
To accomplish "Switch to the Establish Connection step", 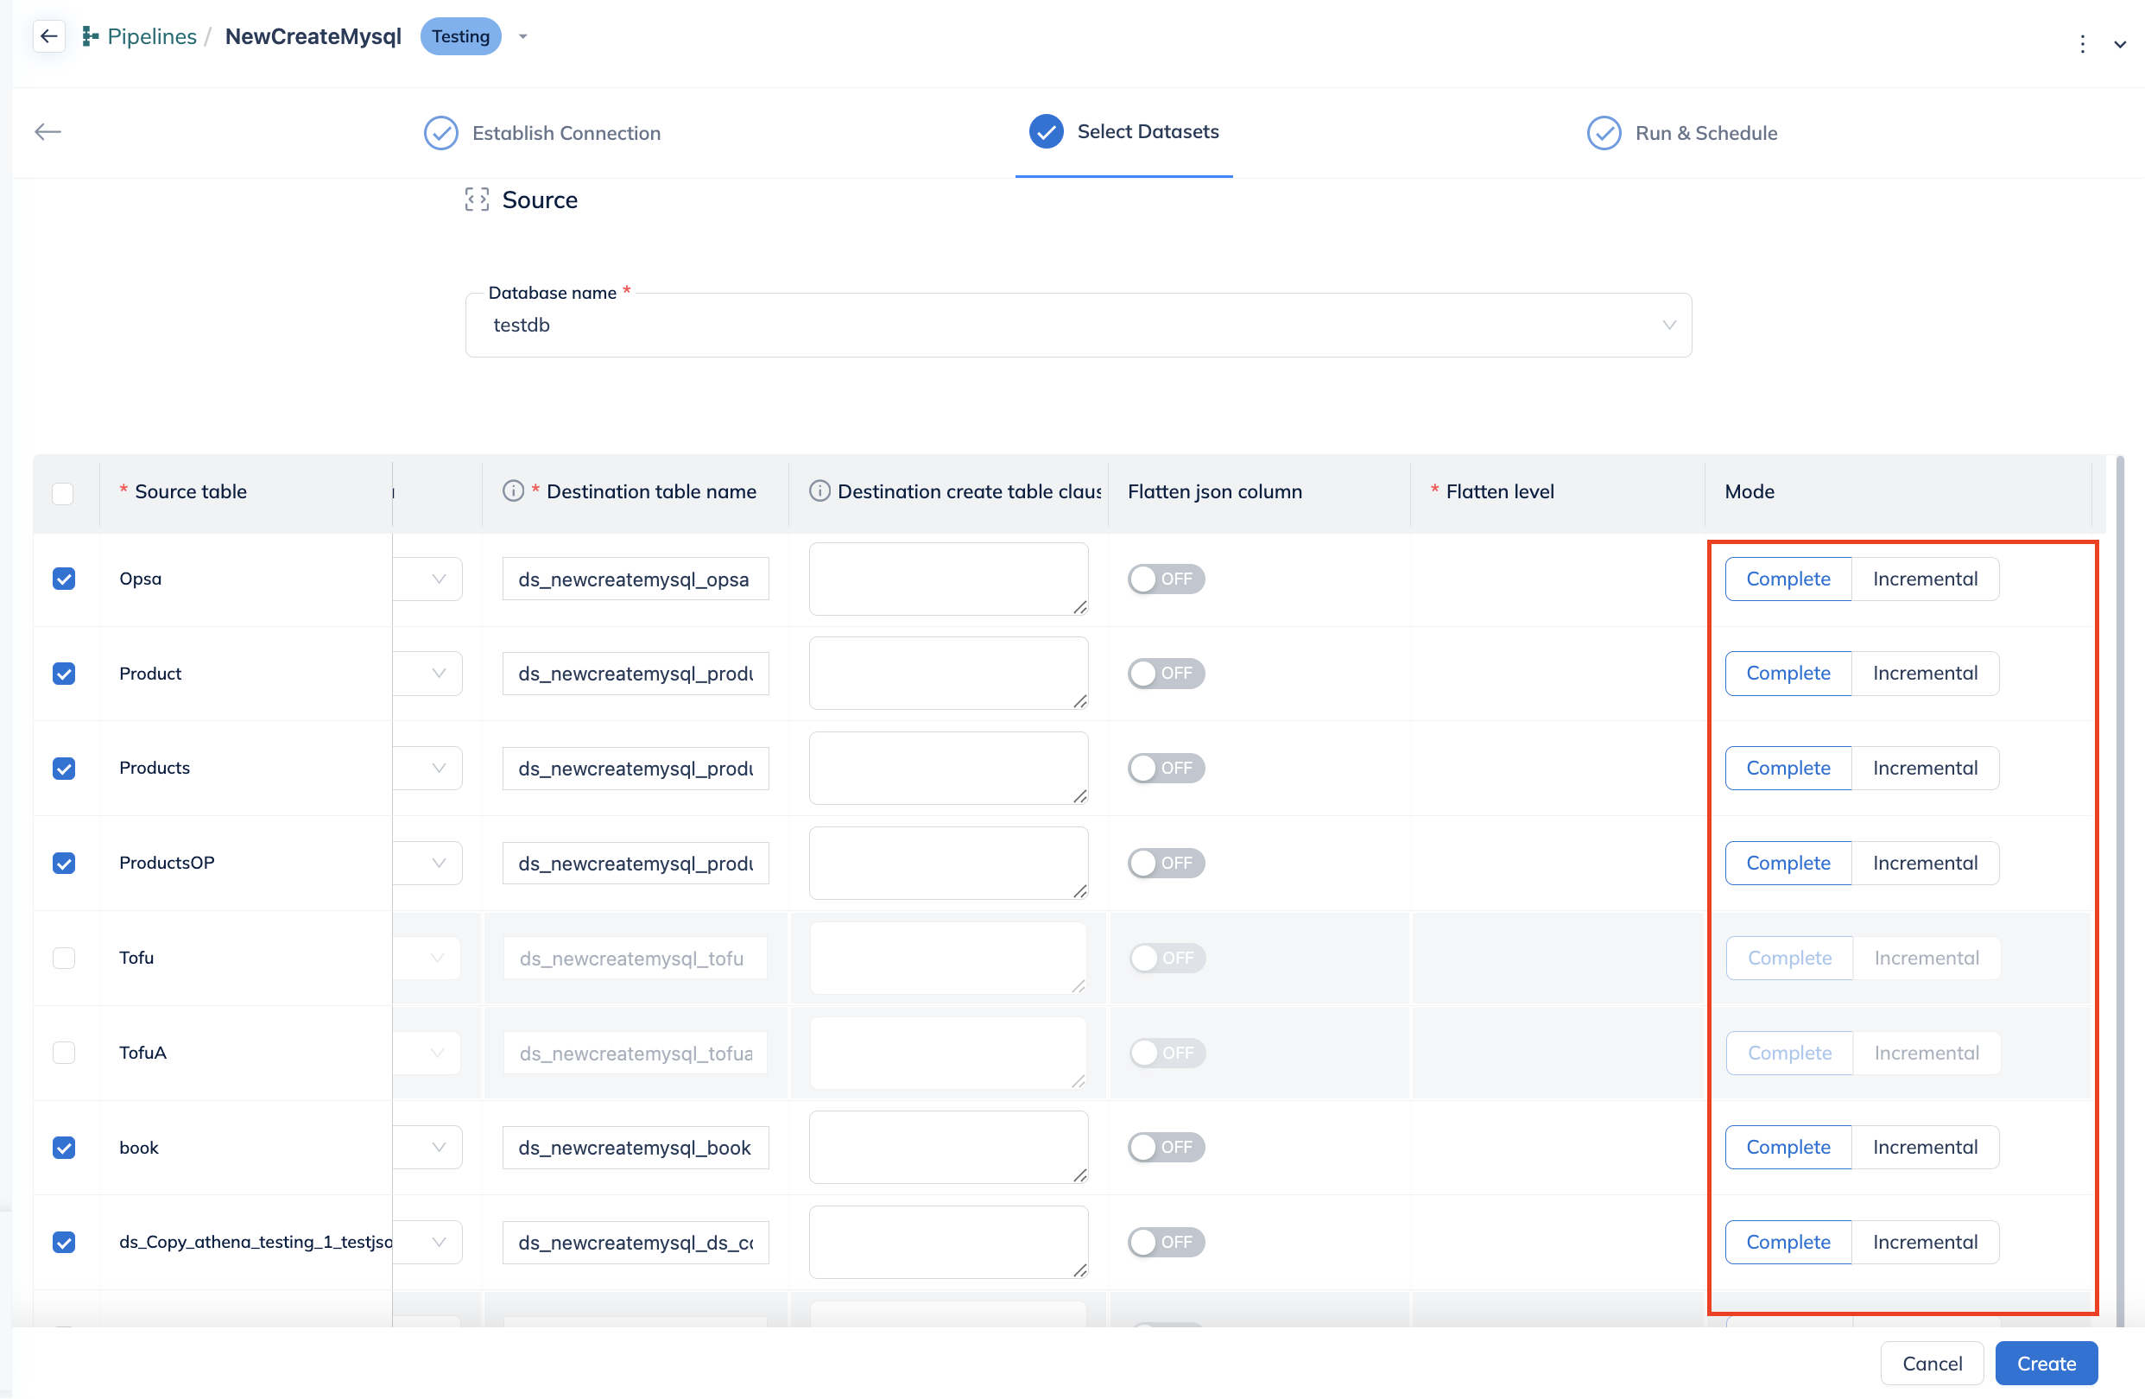I will (x=542, y=132).
